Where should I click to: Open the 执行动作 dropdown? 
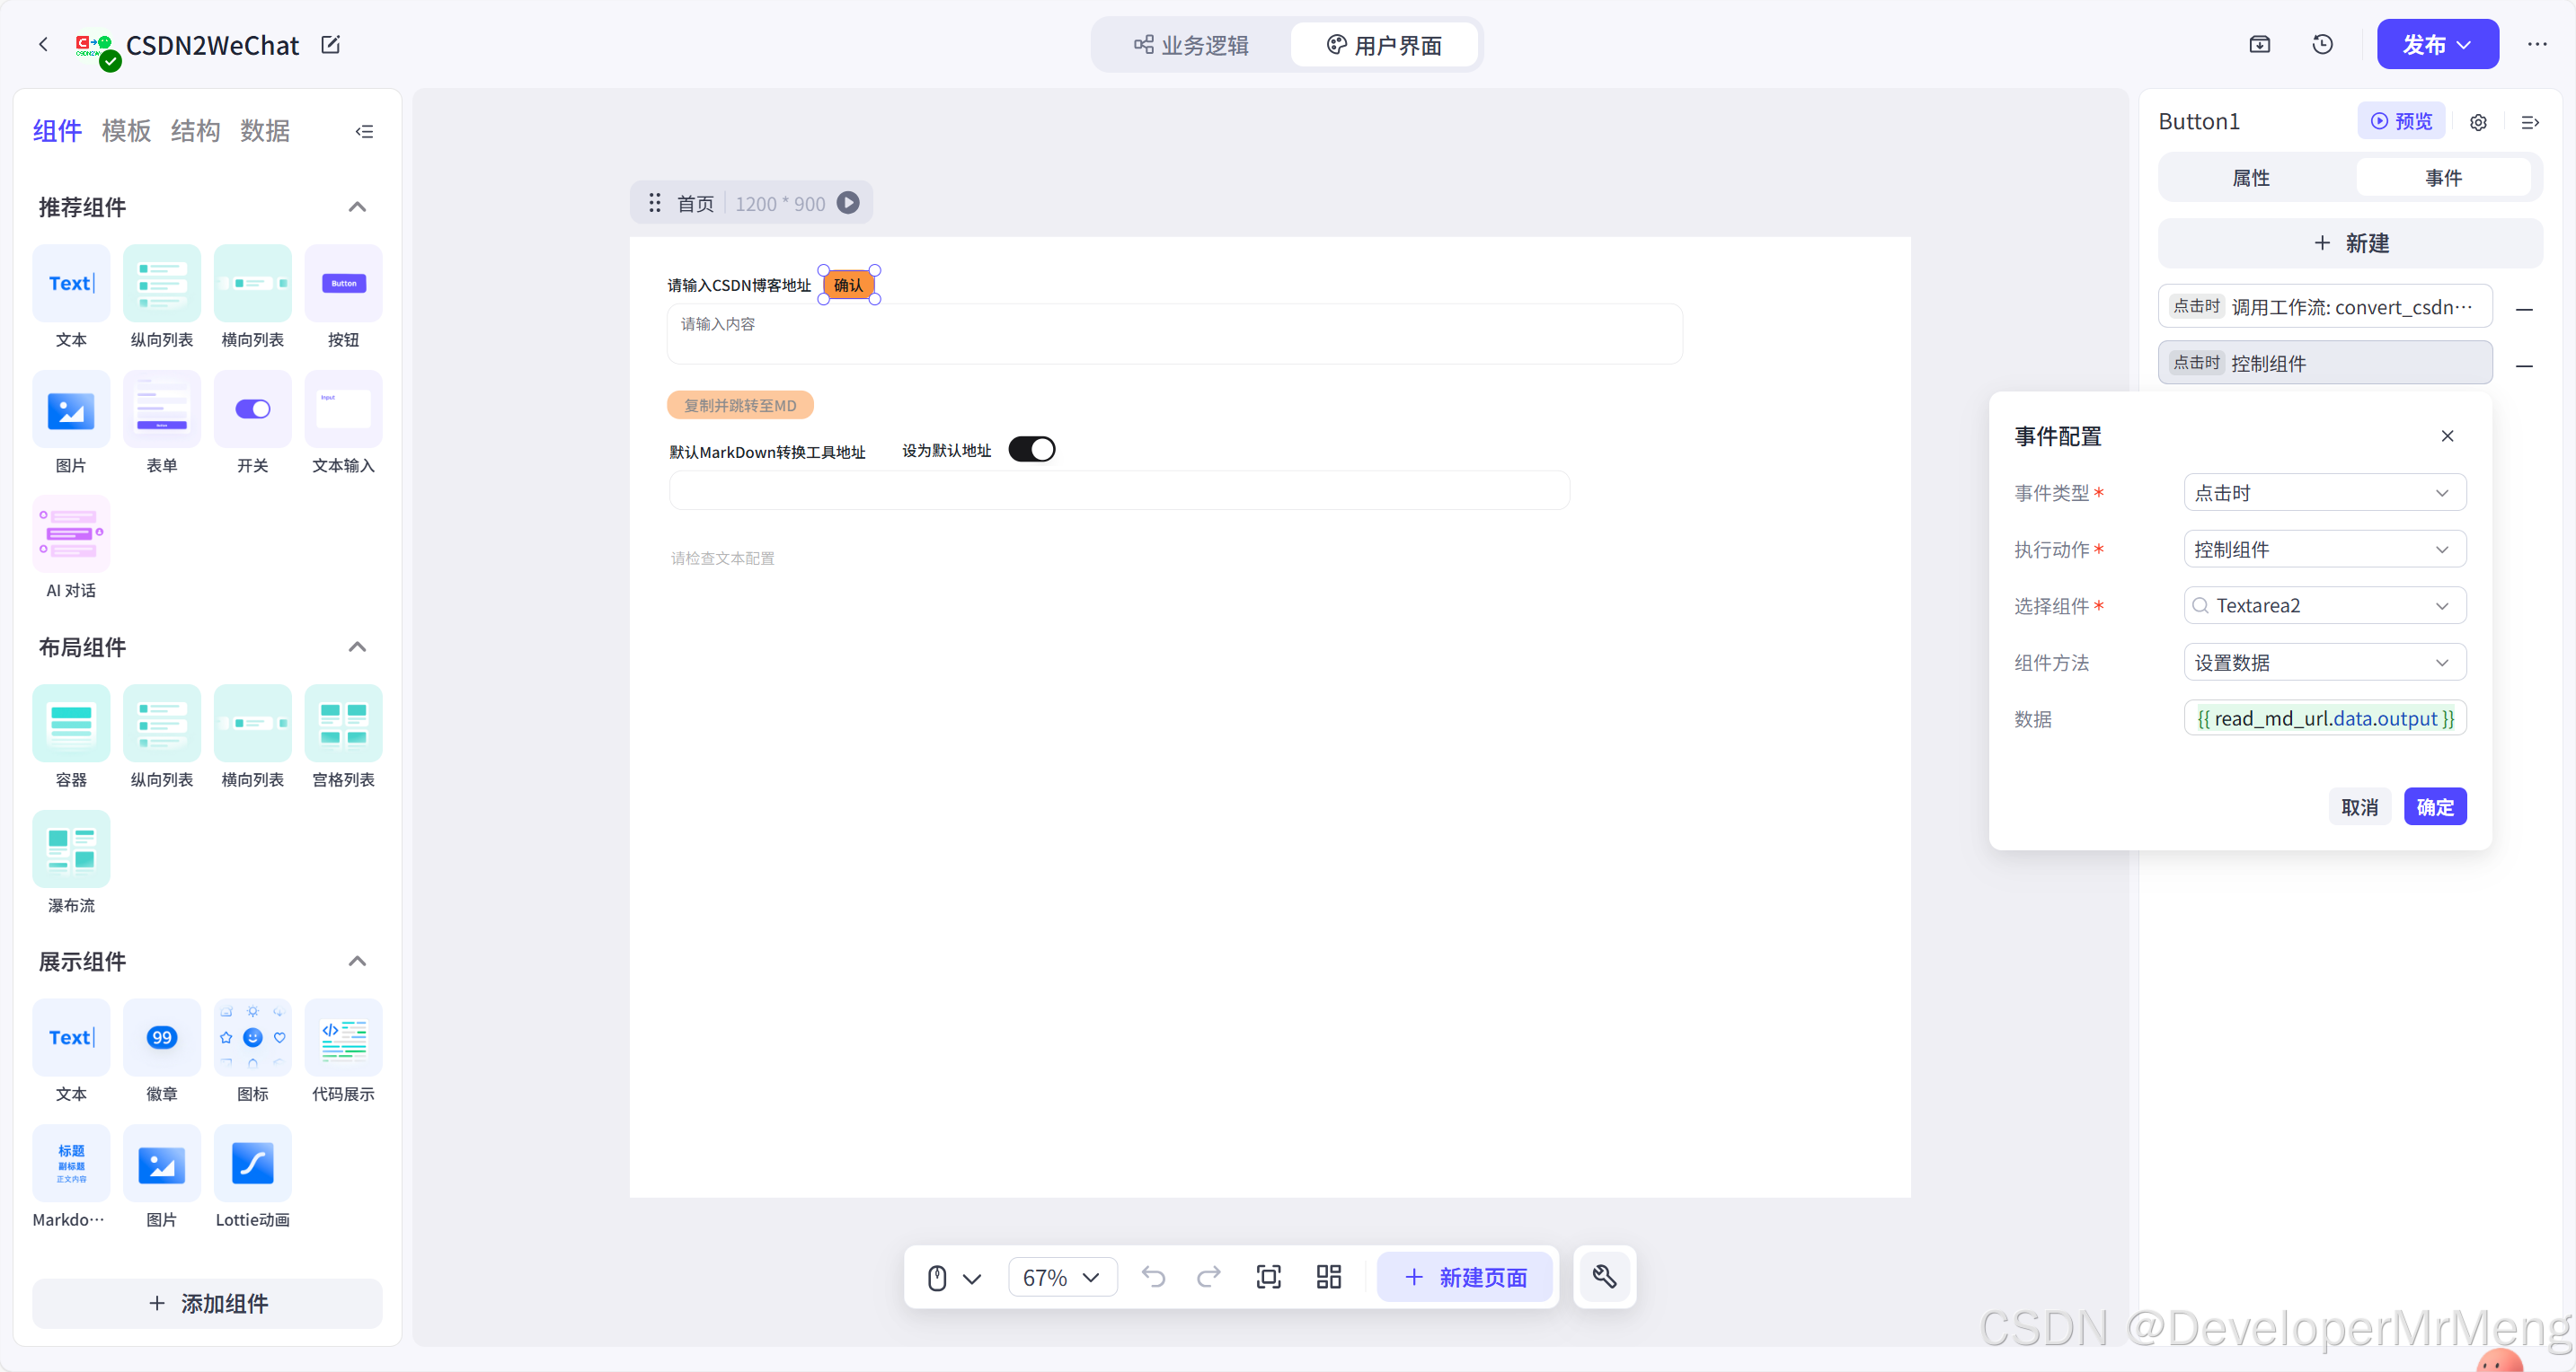2324,550
